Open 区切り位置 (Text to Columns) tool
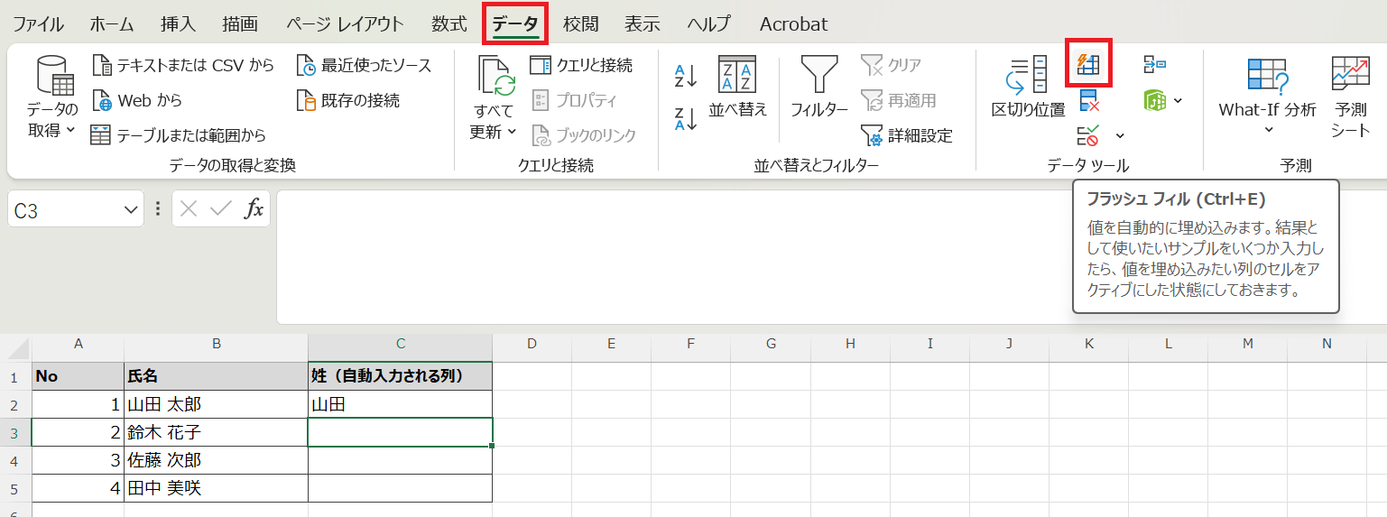Screen dimensions: 1387x517 [1028, 87]
